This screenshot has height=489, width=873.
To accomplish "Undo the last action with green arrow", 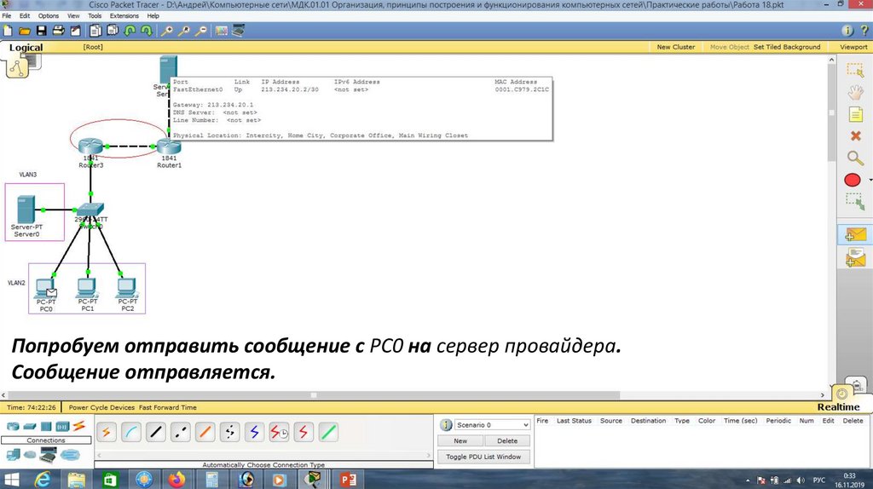I will (x=130, y=31).
